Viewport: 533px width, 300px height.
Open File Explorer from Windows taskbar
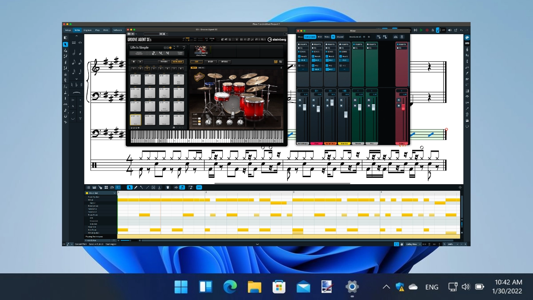[x=254, y=287]
